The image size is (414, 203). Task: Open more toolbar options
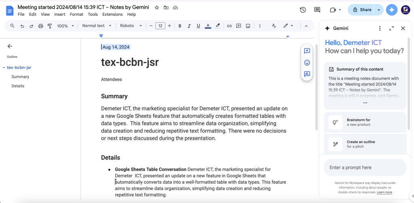tap(260, 26)
